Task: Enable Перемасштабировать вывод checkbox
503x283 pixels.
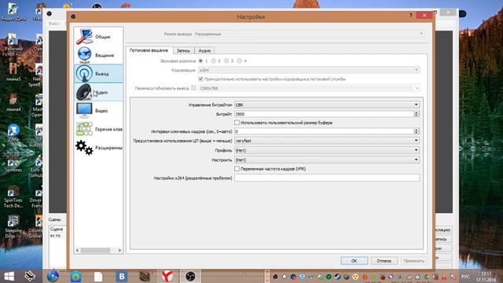Action: 193,88
